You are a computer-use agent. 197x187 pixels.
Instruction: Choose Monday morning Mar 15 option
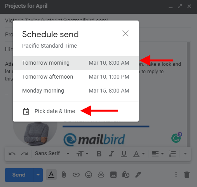76,91
